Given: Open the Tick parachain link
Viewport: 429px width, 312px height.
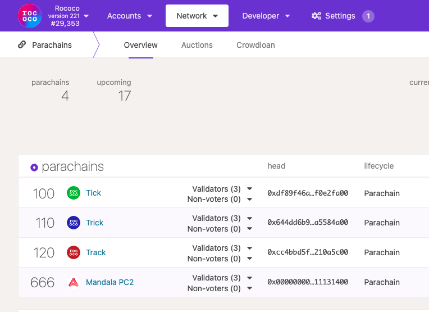Looking at the screenshot, I should coord(93,193).
